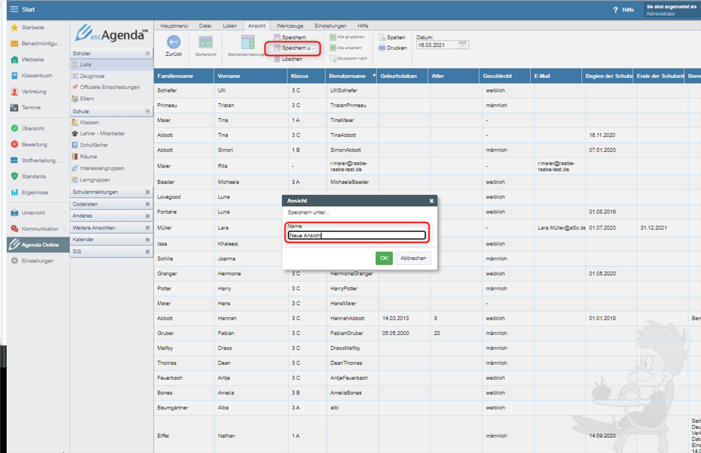Open Zeugnisse in the Schüler tree
701x453 pixels.
(92, 76)
